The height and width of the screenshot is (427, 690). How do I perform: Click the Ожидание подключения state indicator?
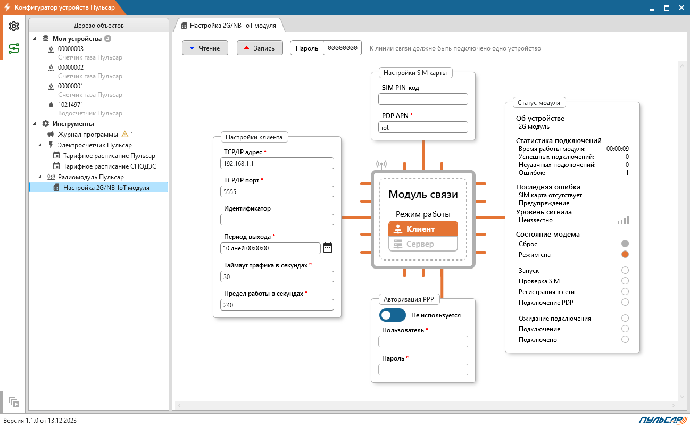pos(625,319)
